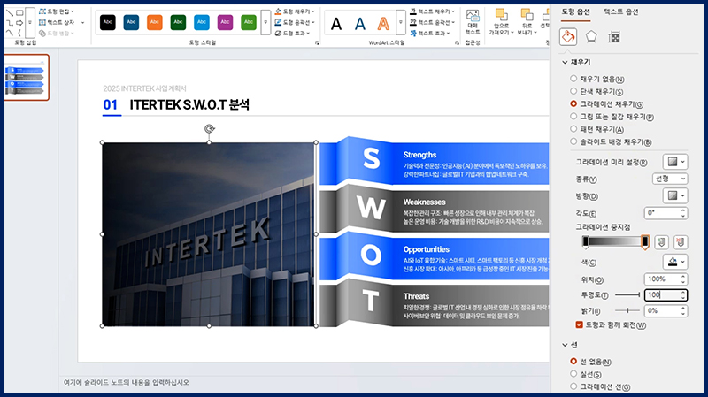Click 뒤로 보내기 icon

(526, 14)
